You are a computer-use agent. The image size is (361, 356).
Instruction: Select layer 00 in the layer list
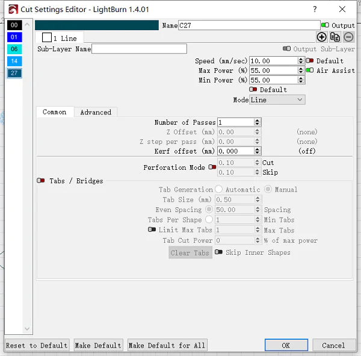[14, 25]
